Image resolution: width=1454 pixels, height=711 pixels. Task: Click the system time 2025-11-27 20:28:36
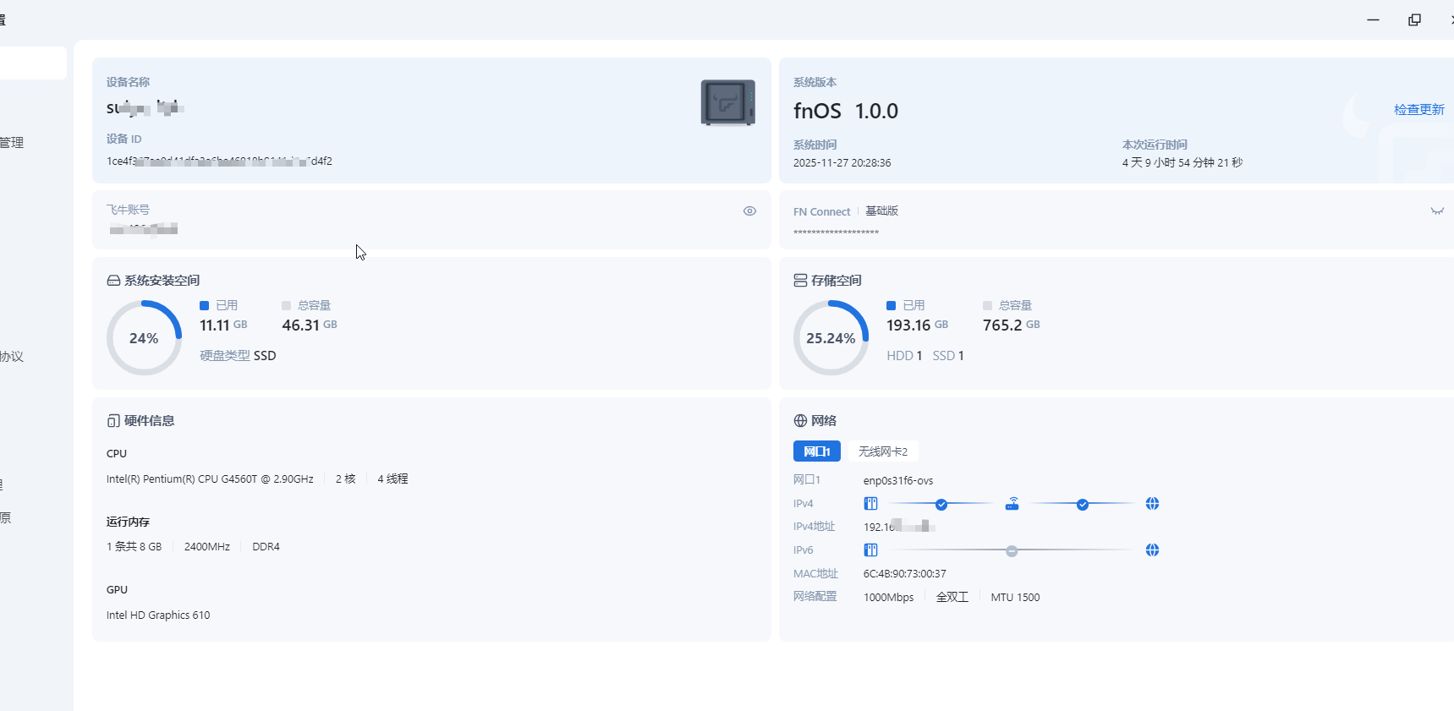point(842,163)
